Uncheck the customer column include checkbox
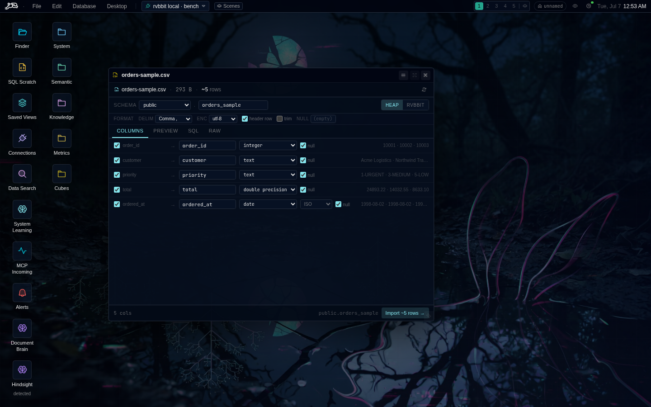The height and width of the screenshot is (407, 651). coord(117,160)
